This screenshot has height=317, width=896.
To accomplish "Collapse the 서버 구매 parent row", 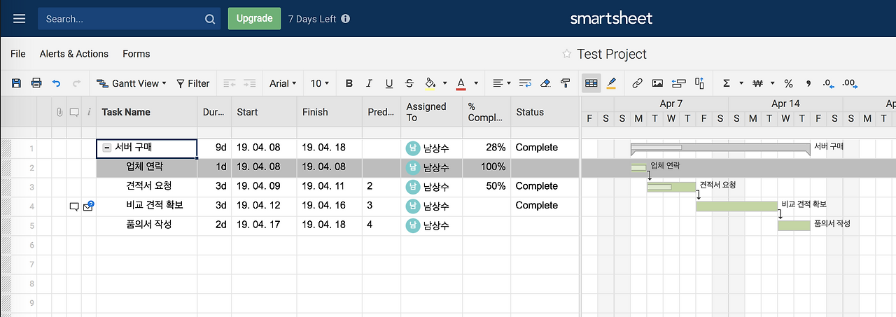I will (107, 148).
